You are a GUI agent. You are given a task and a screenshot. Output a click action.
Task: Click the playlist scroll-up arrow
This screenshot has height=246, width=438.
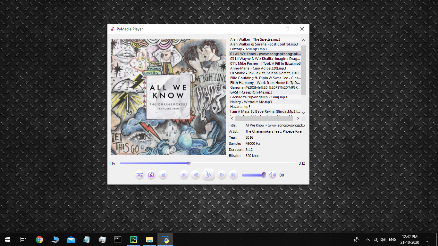(303, 40)
